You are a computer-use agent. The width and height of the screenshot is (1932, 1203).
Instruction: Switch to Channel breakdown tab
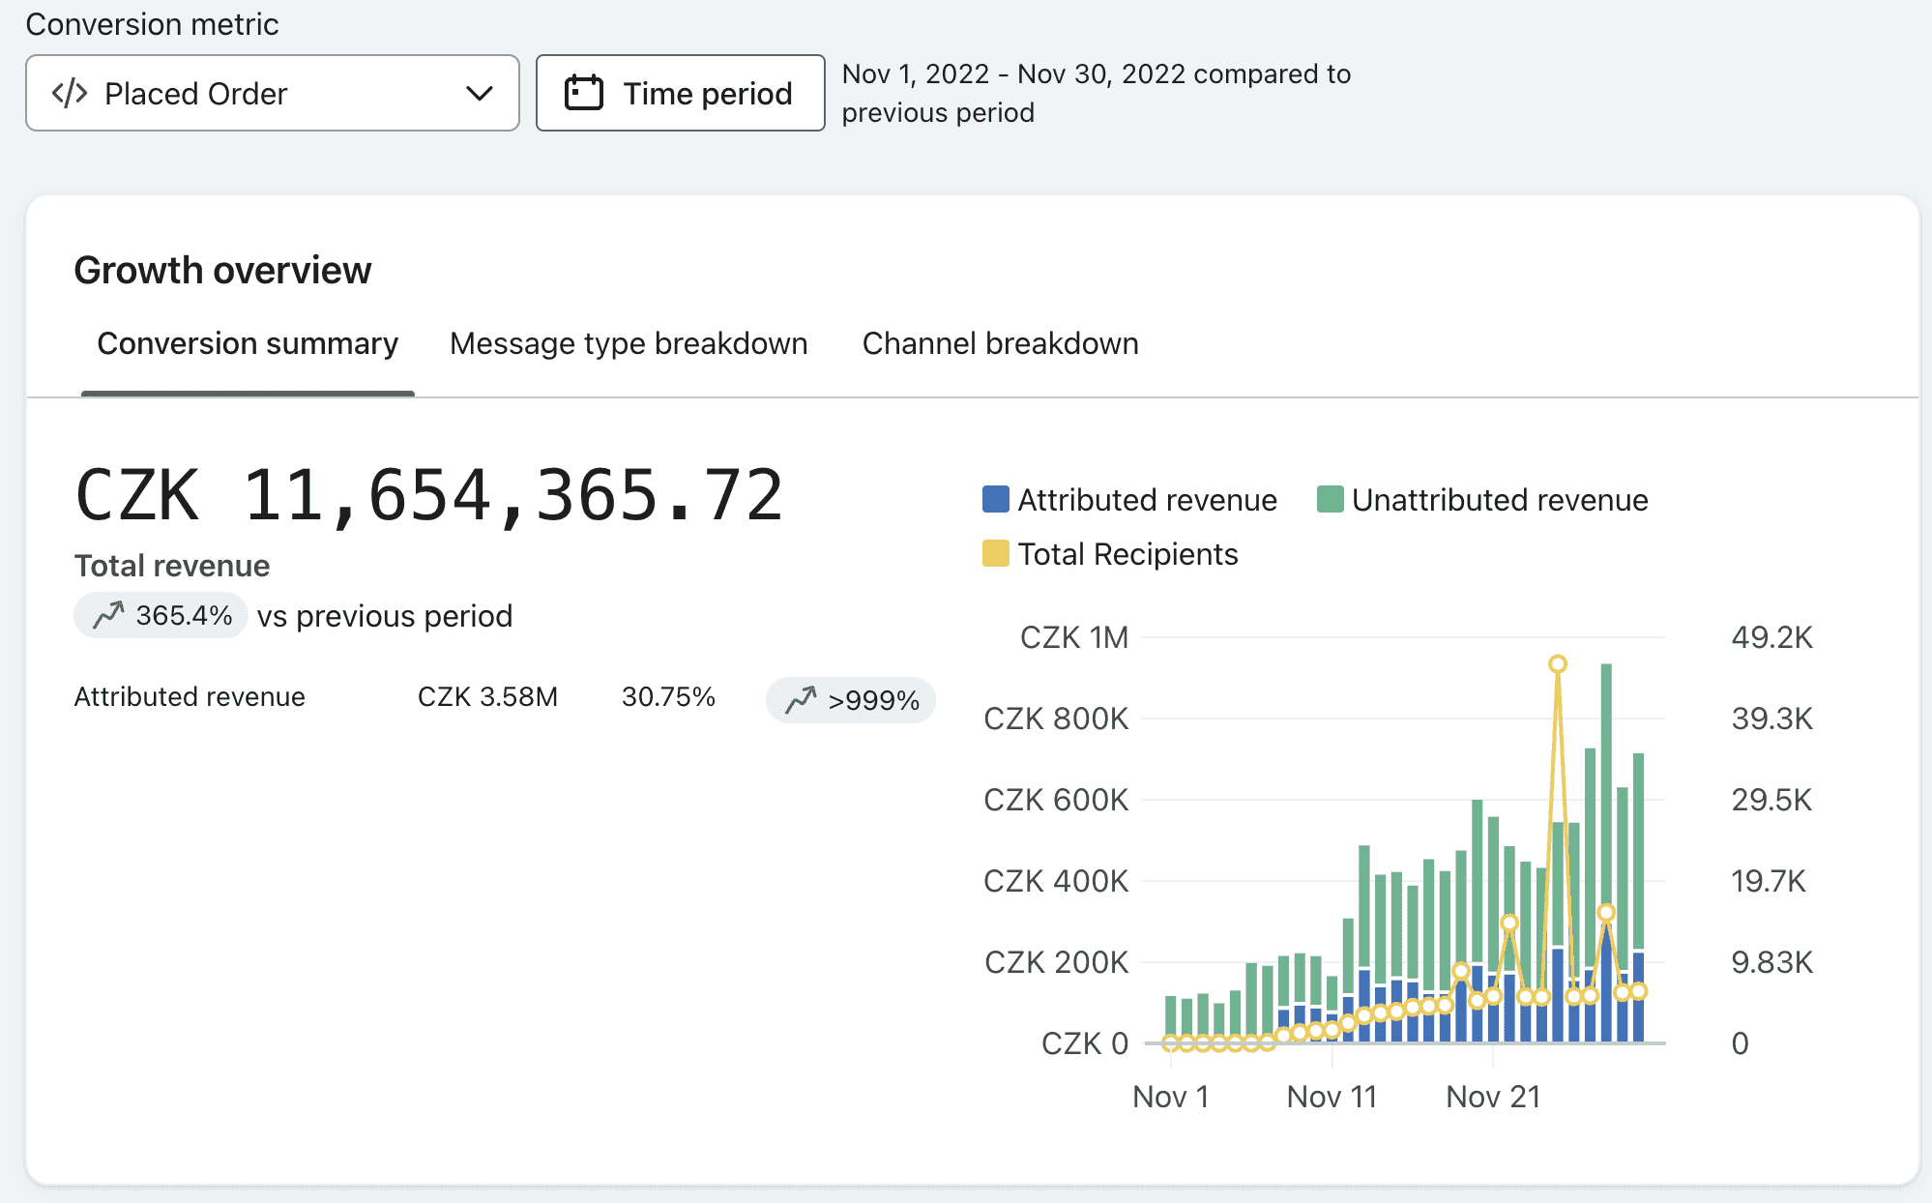tap(1001, 343)
